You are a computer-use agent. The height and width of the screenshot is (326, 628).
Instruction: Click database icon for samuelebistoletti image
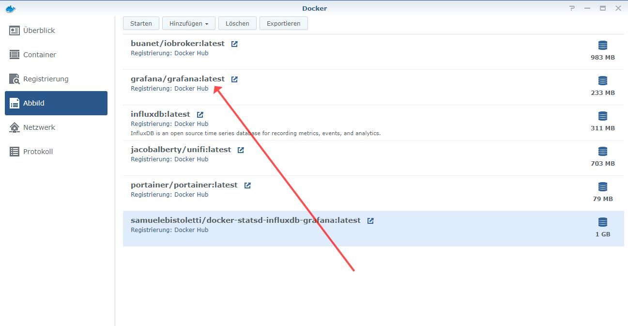point(603,222)
